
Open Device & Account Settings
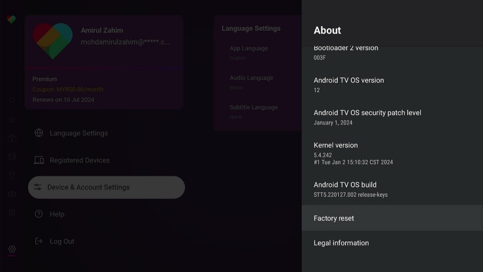click(106, 187)
